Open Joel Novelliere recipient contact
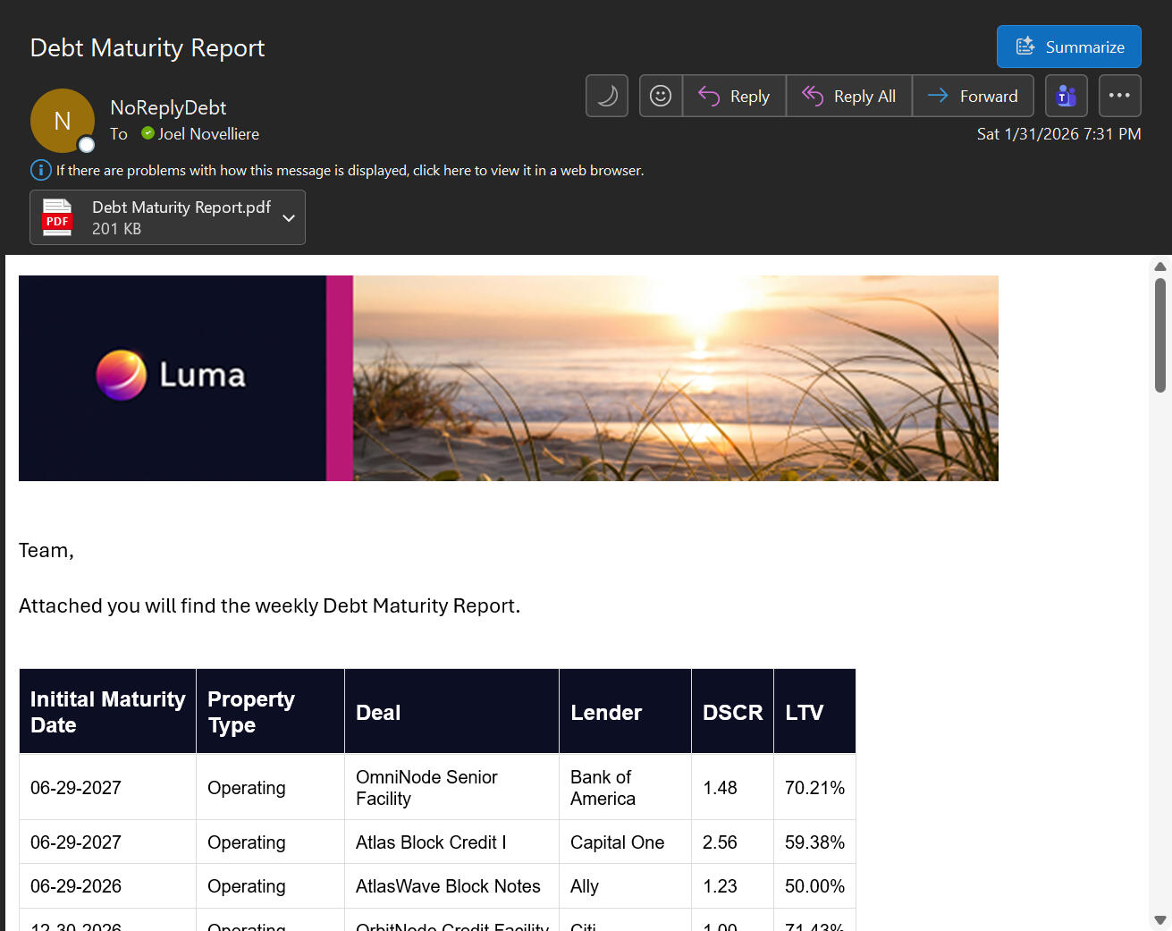This screenshot has height=931, width=1172. tap(208, 134)
